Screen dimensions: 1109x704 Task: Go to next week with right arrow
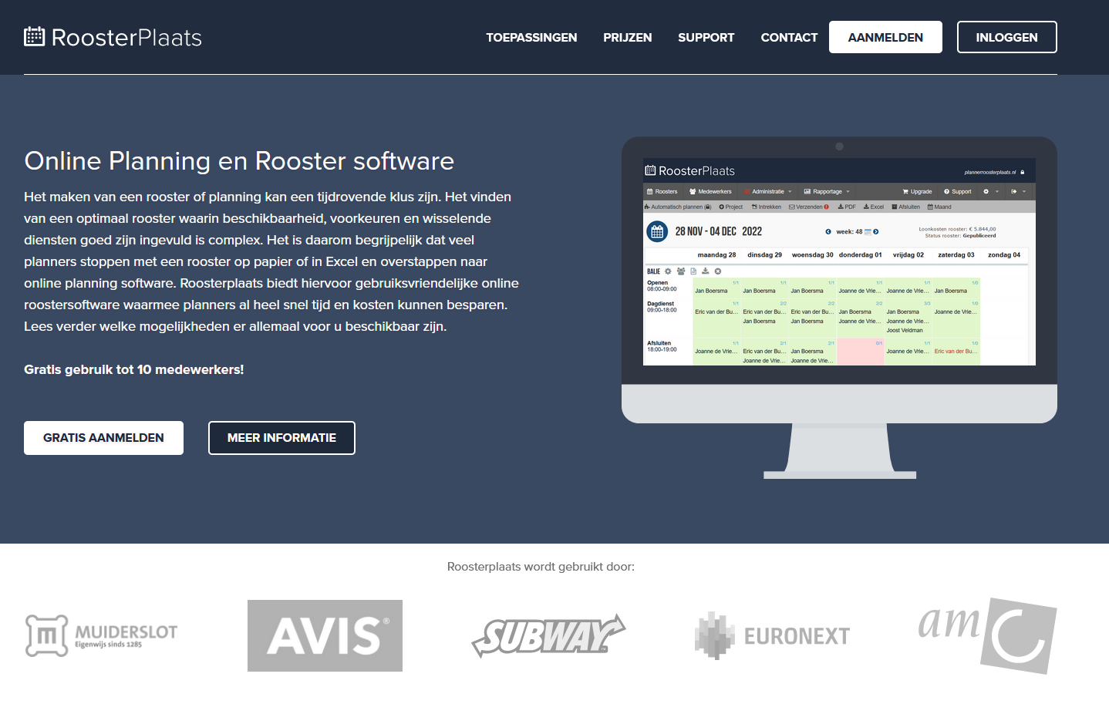(876, 231)
